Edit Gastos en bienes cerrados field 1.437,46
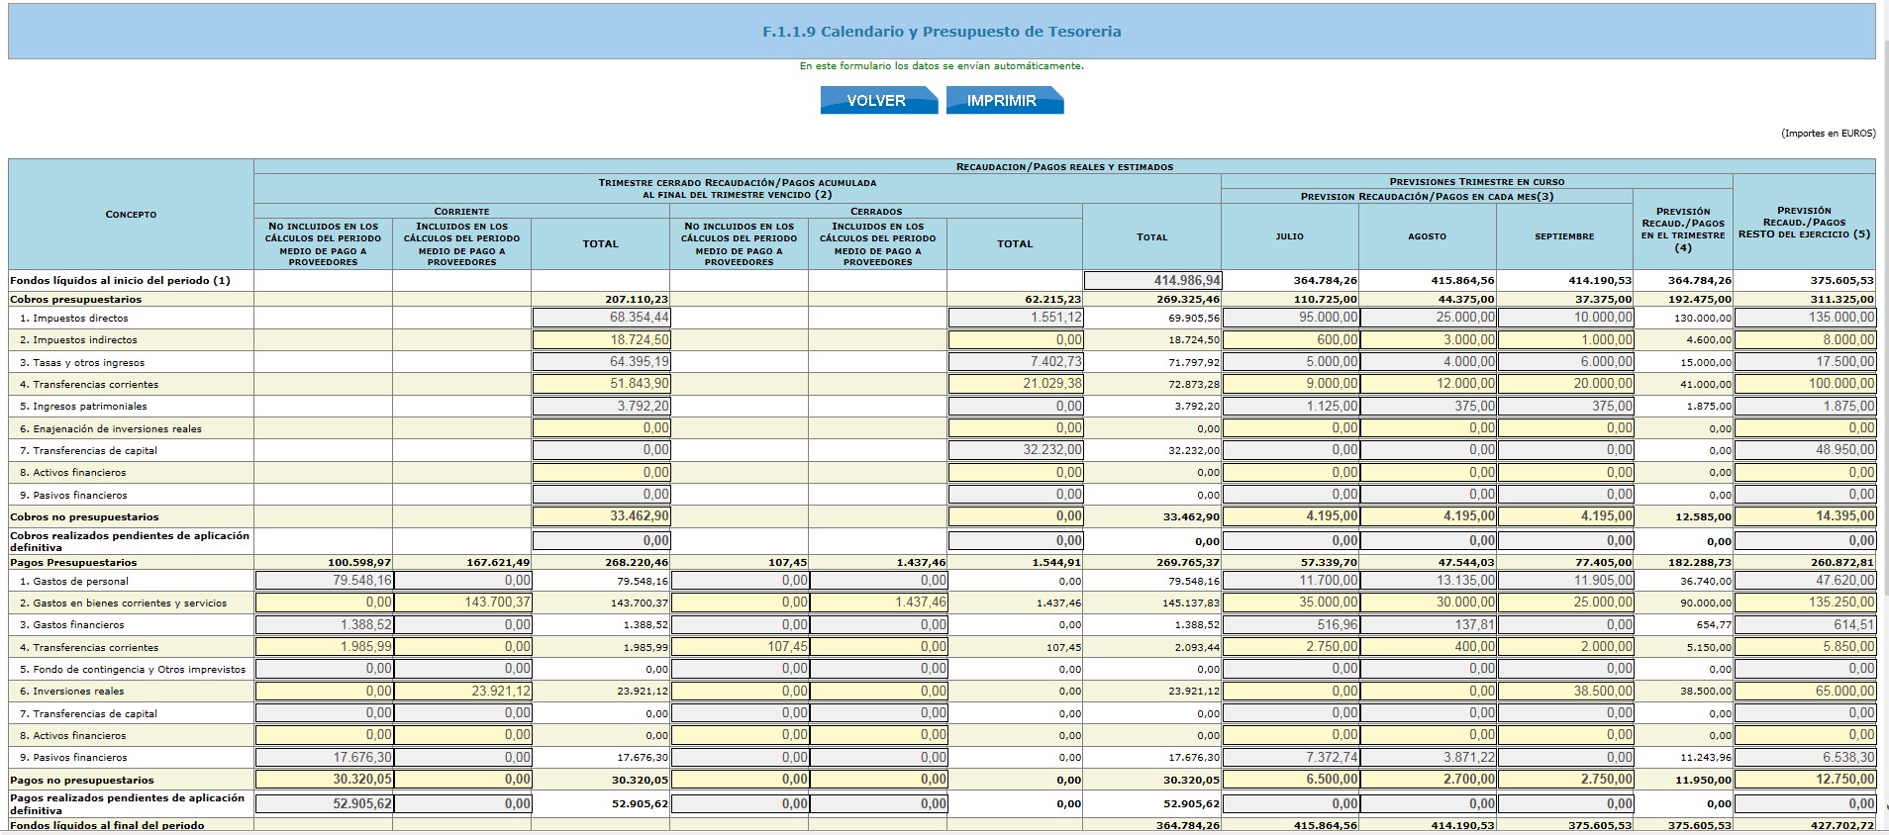 pos(879,603)
